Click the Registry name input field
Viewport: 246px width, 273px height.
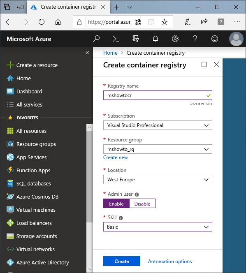(x=158, y=95)
